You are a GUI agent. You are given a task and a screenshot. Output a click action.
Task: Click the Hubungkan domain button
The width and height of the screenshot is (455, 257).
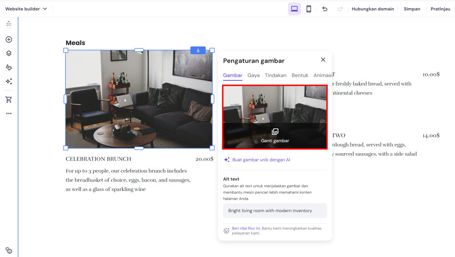pyautogui.click(x=372, y=8)
